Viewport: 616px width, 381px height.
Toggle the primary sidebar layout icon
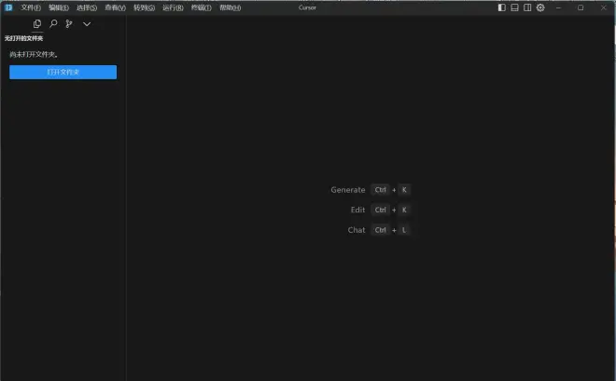pyautogui.click(x=502, y=7)
